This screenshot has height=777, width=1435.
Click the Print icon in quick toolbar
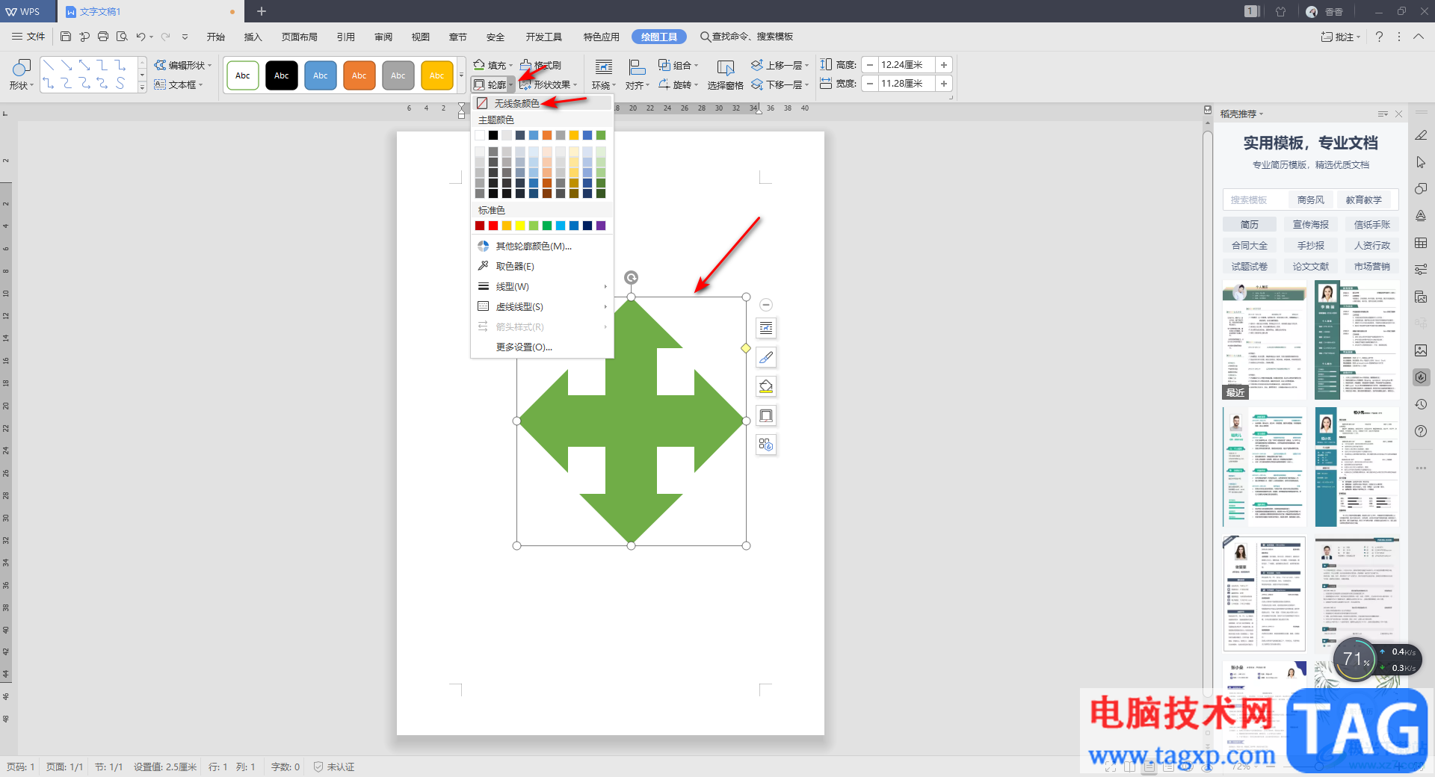coord(103,37)
